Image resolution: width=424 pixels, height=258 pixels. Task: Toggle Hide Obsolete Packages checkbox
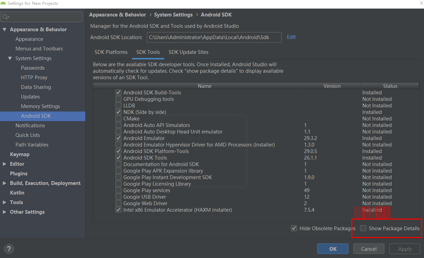[x=294, y=228]
